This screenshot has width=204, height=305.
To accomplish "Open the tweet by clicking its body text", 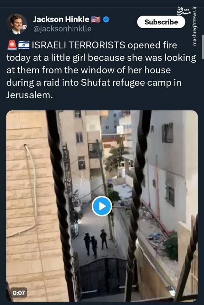I will (101, 70).
